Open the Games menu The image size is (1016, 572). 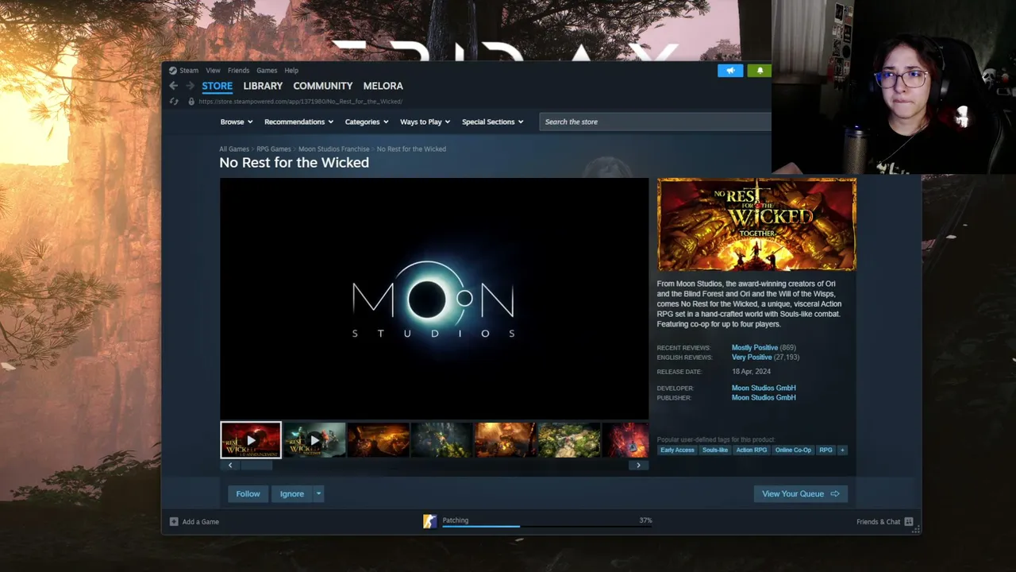pos(267,71)
